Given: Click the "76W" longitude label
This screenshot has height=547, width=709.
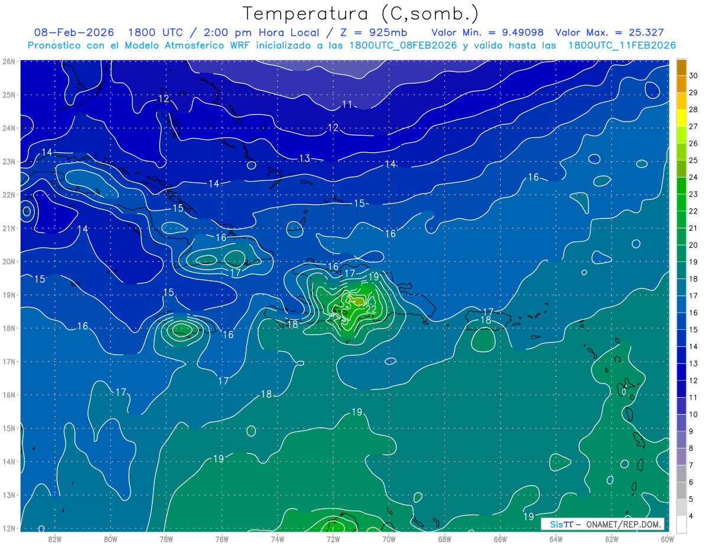Looking at the screenshot, I should pos(222,539).
